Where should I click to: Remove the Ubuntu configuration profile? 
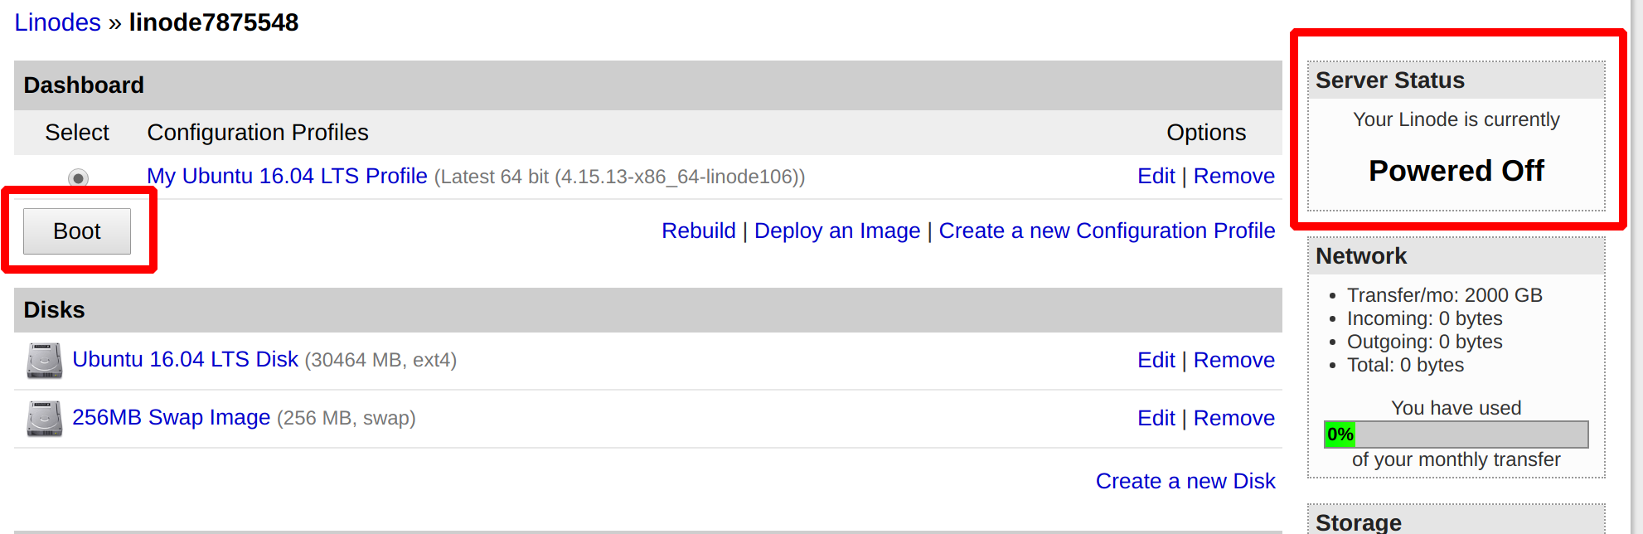point(1233,176)
